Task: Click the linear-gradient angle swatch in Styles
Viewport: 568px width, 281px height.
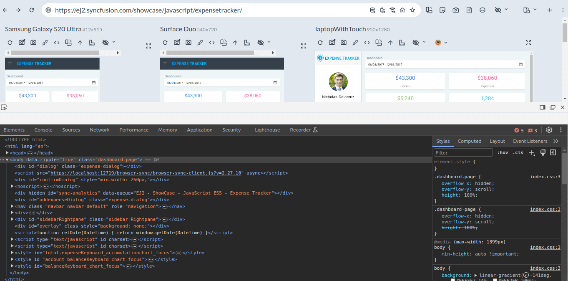Action: 526,275
